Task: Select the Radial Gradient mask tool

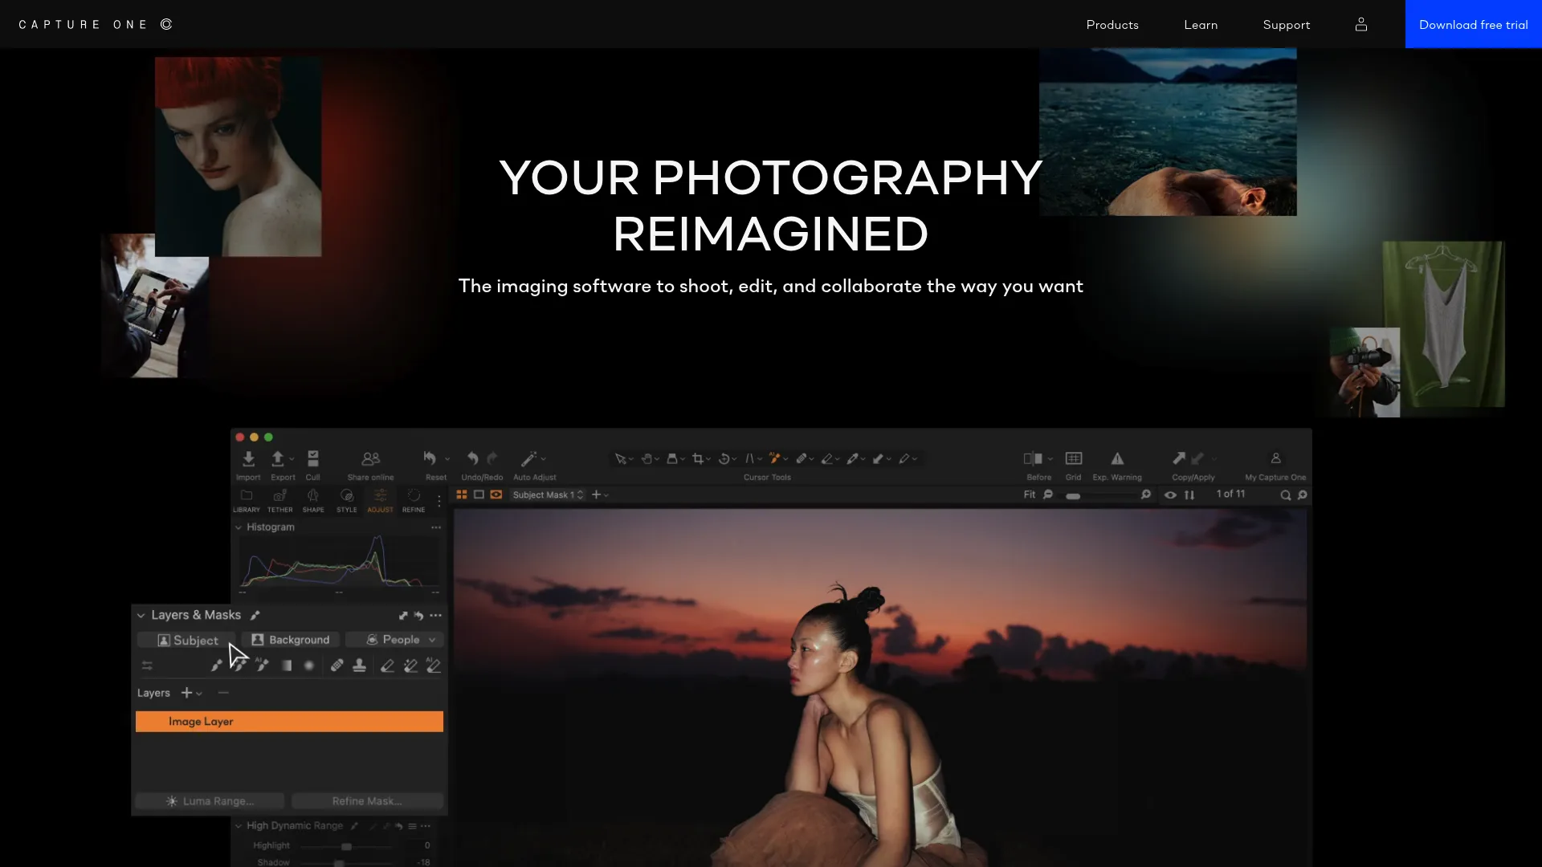Action: tap(309, 666)
